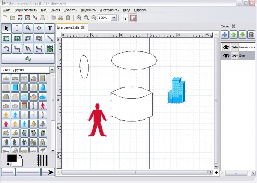Open the start arrow style selector
Image resolution: width=257 pixels, height=183 pixels.
click(x=8, y=172)
